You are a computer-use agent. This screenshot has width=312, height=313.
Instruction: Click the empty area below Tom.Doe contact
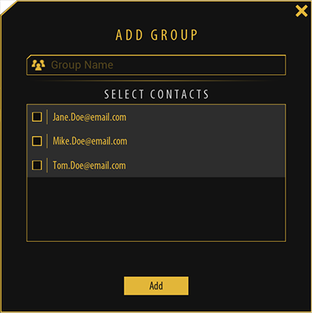coord(156,209)
